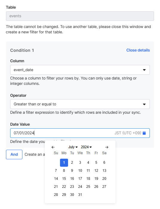
Task: Open the calendar icon in Date Value field
Action: tap(144, 133)
